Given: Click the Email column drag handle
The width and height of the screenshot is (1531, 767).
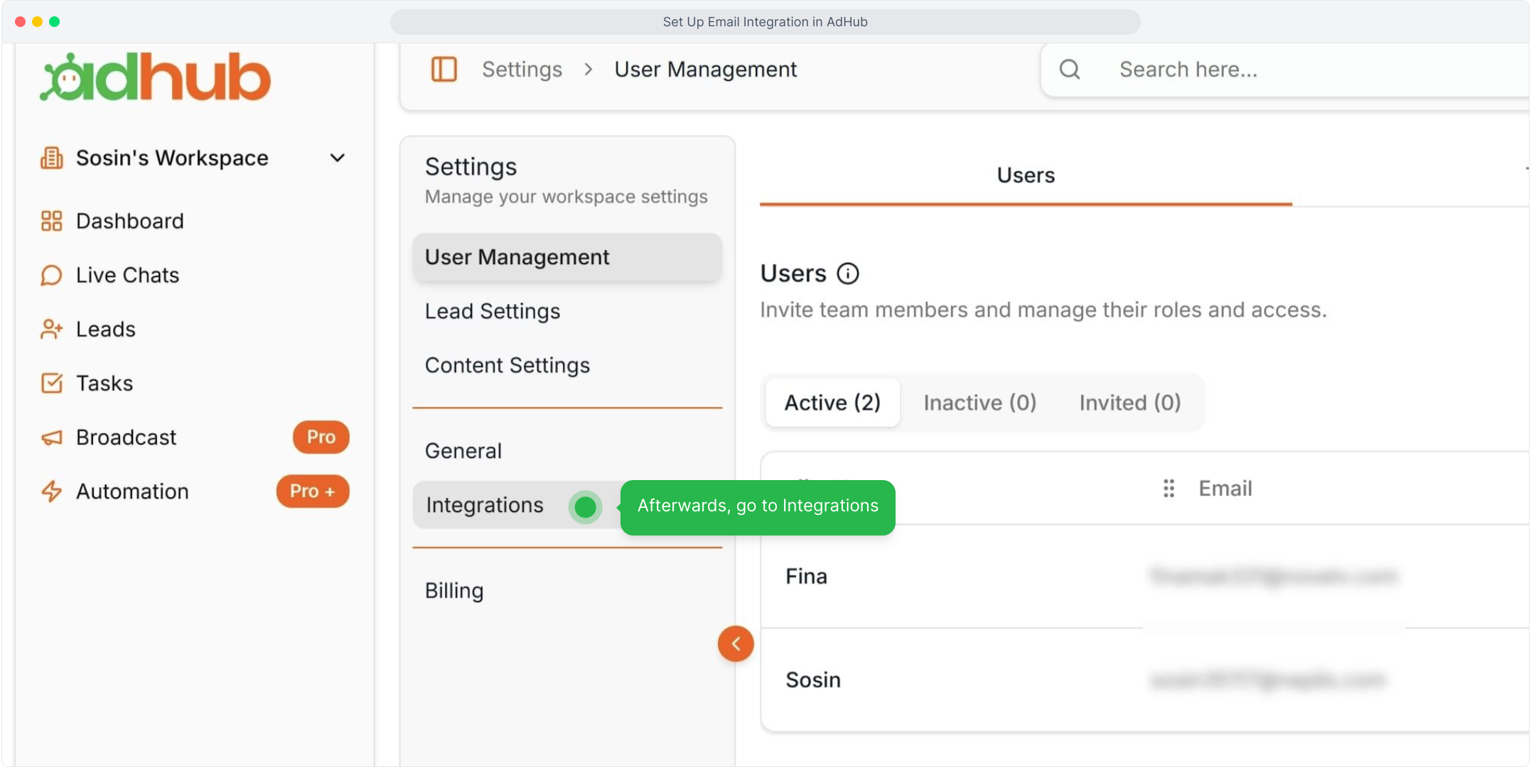Looking at the screenshot, I should pos(1169,488).
